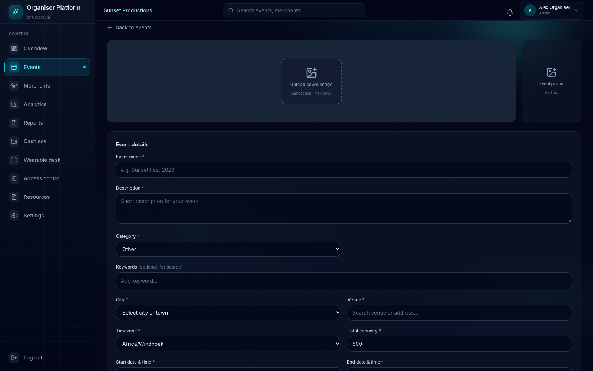Click the Event name input field
Viewport: 593px width, 371px height.
[x=344, y=170]
